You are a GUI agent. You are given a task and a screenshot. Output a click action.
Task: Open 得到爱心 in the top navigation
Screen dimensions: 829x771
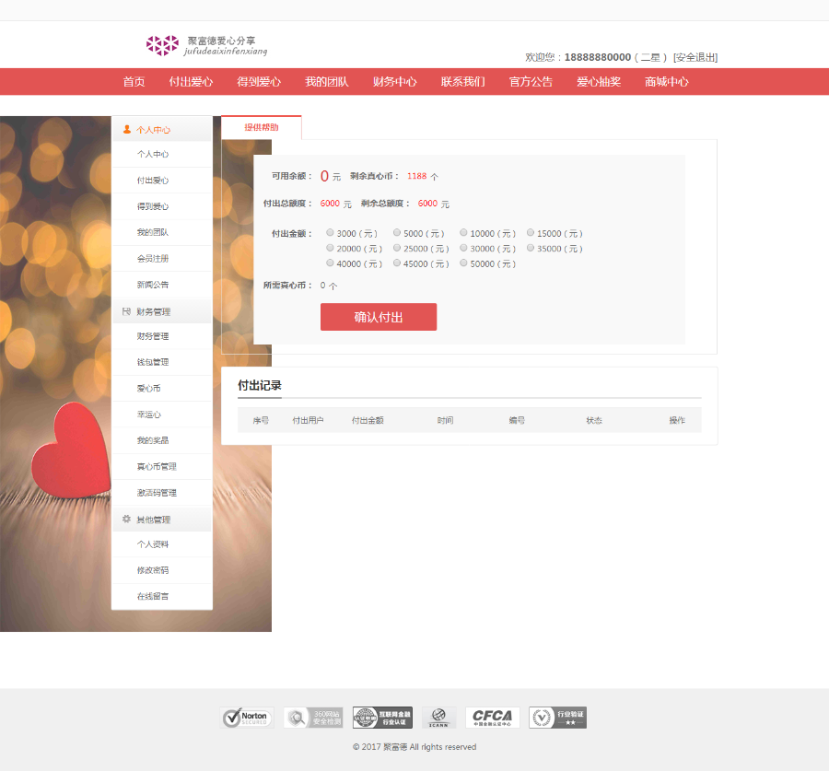tap(259, 81)
